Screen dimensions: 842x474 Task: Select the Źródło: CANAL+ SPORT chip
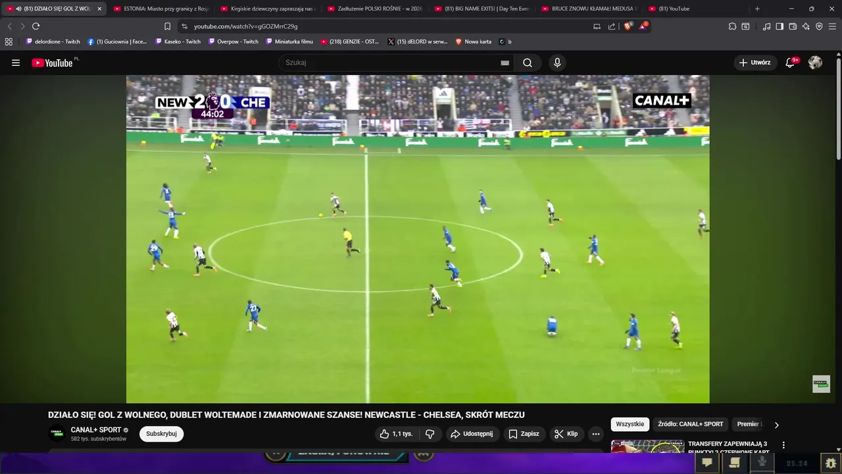point(690,425)
